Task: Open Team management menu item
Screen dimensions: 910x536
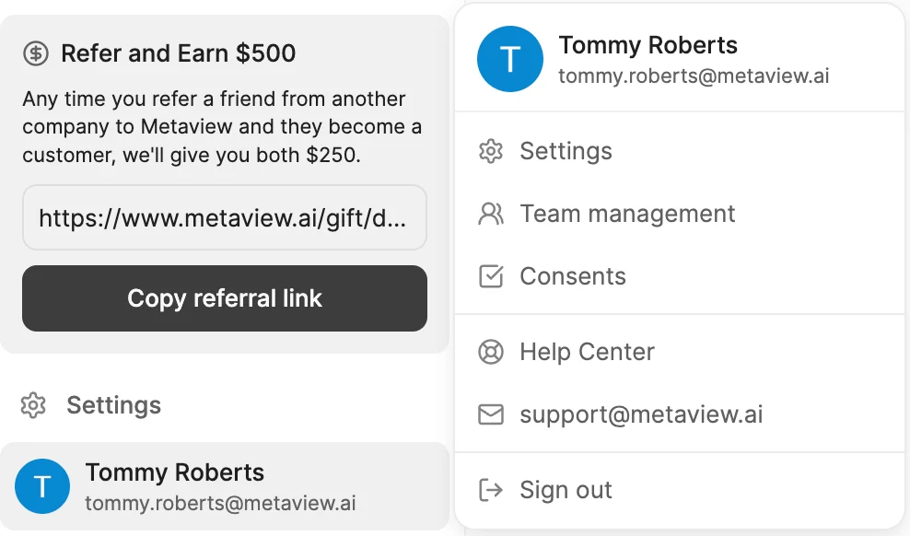Action: (680, 214)
